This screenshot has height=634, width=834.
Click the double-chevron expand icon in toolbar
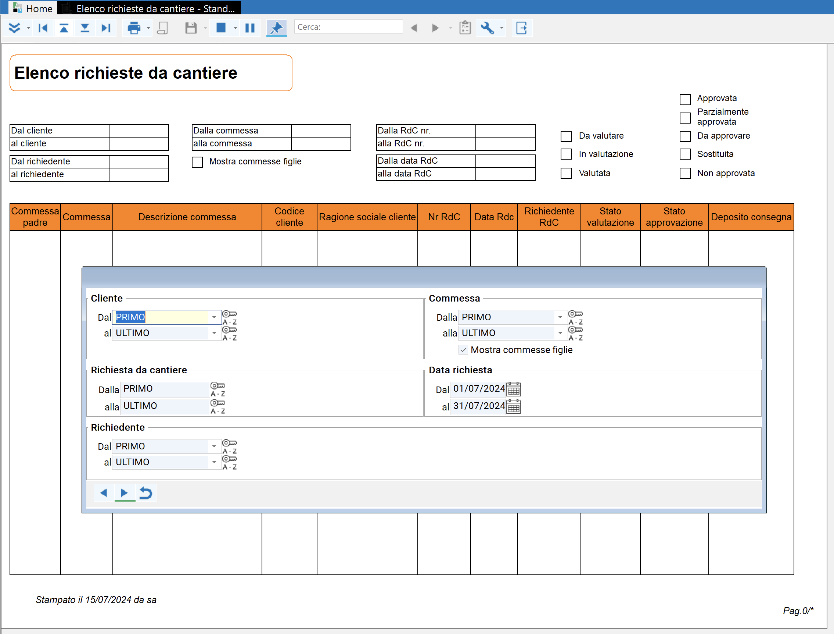click(14, 28)
